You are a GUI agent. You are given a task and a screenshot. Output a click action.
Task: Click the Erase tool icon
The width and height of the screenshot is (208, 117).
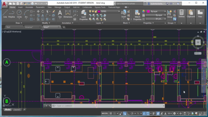pyautogui.click(x=53, y=12)
